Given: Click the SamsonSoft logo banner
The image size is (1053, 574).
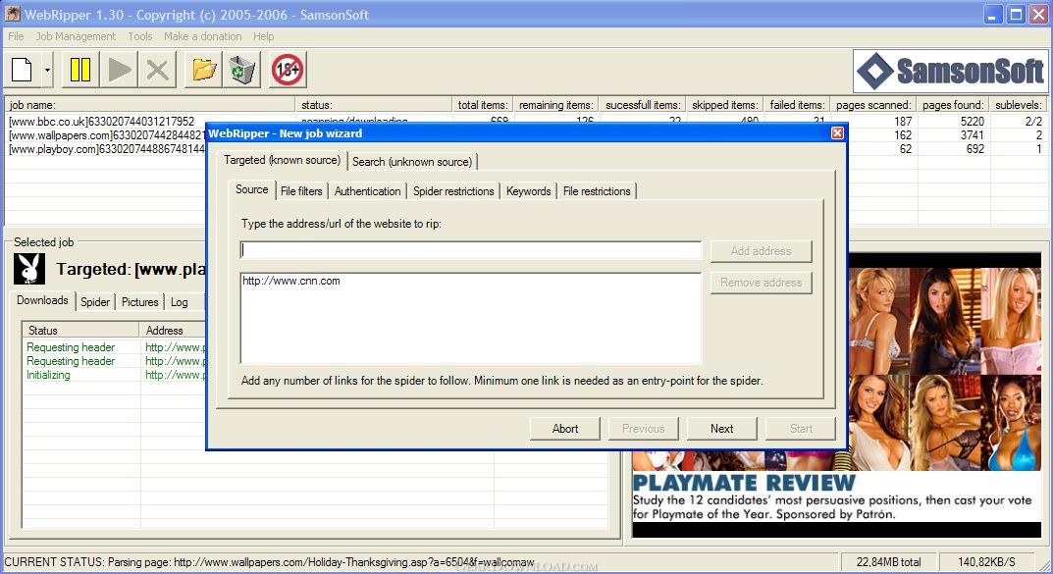Looking at the screenshot, I should (950, 71).
